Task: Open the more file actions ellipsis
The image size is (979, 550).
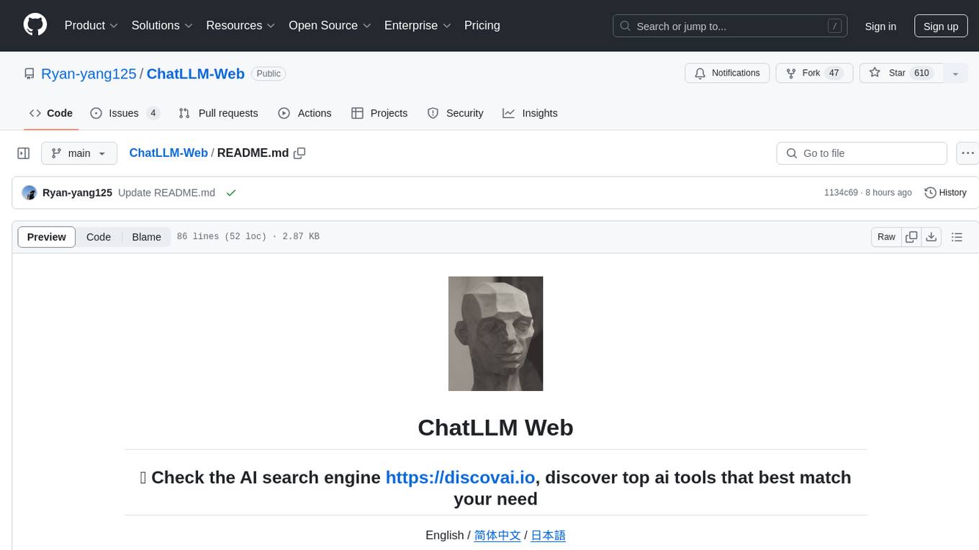Action: (967, 153)
